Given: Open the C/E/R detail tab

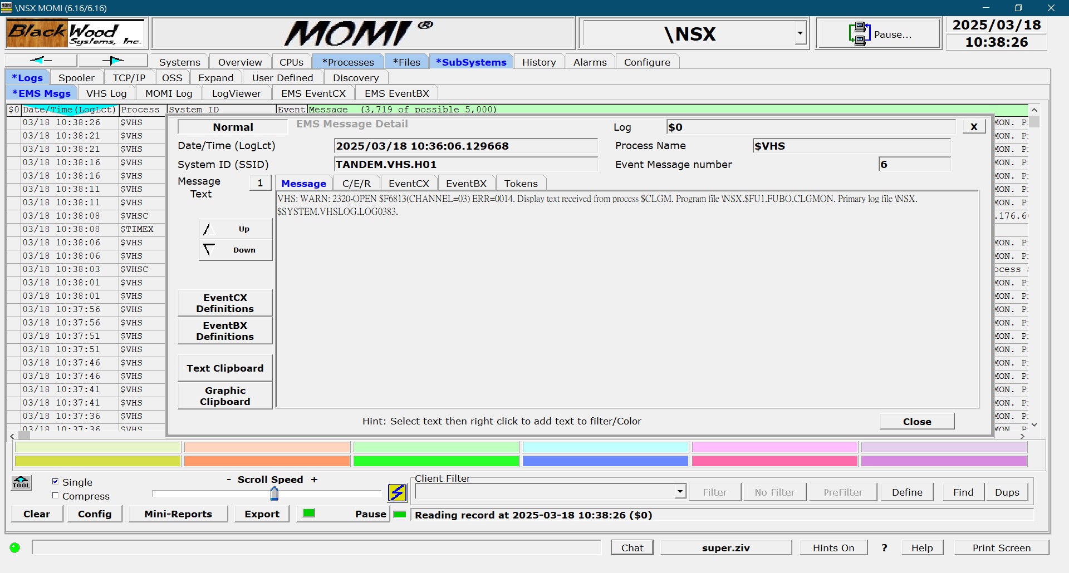Looking at the screenshot, I should [x=356, y=183].
